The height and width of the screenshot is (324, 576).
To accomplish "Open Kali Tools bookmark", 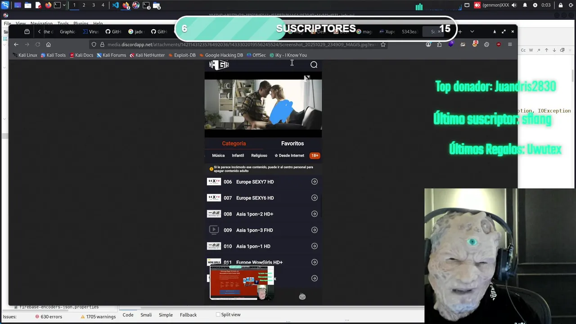I will 53,55.
